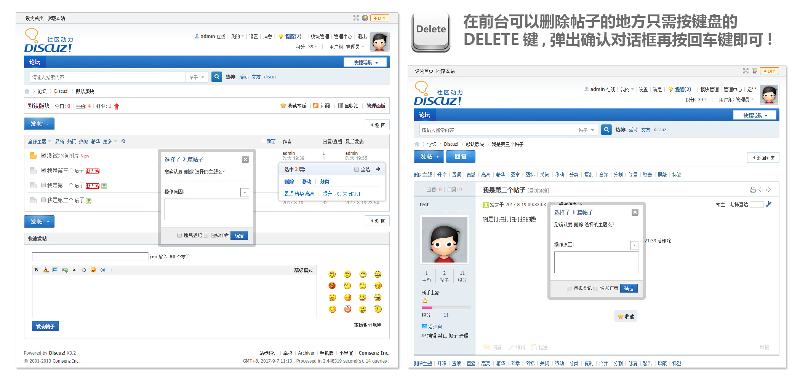Open the 帖子 search type dropdown on thread page
Image resolution: width=800 pixels, height=382 pixels.
[x=586, y=130]
